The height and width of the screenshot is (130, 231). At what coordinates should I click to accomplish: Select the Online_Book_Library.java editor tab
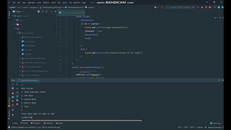point(71,13)
